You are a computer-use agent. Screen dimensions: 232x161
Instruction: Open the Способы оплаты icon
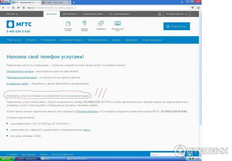68,23
